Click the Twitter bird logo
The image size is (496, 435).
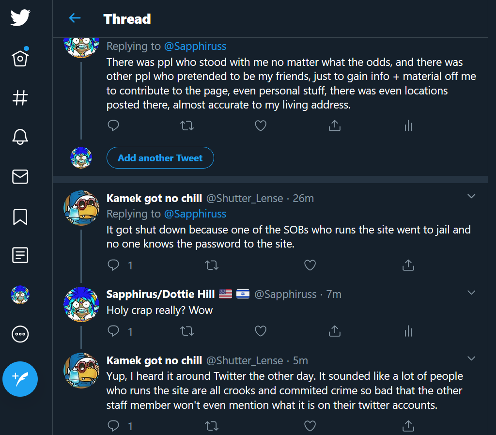20,18
